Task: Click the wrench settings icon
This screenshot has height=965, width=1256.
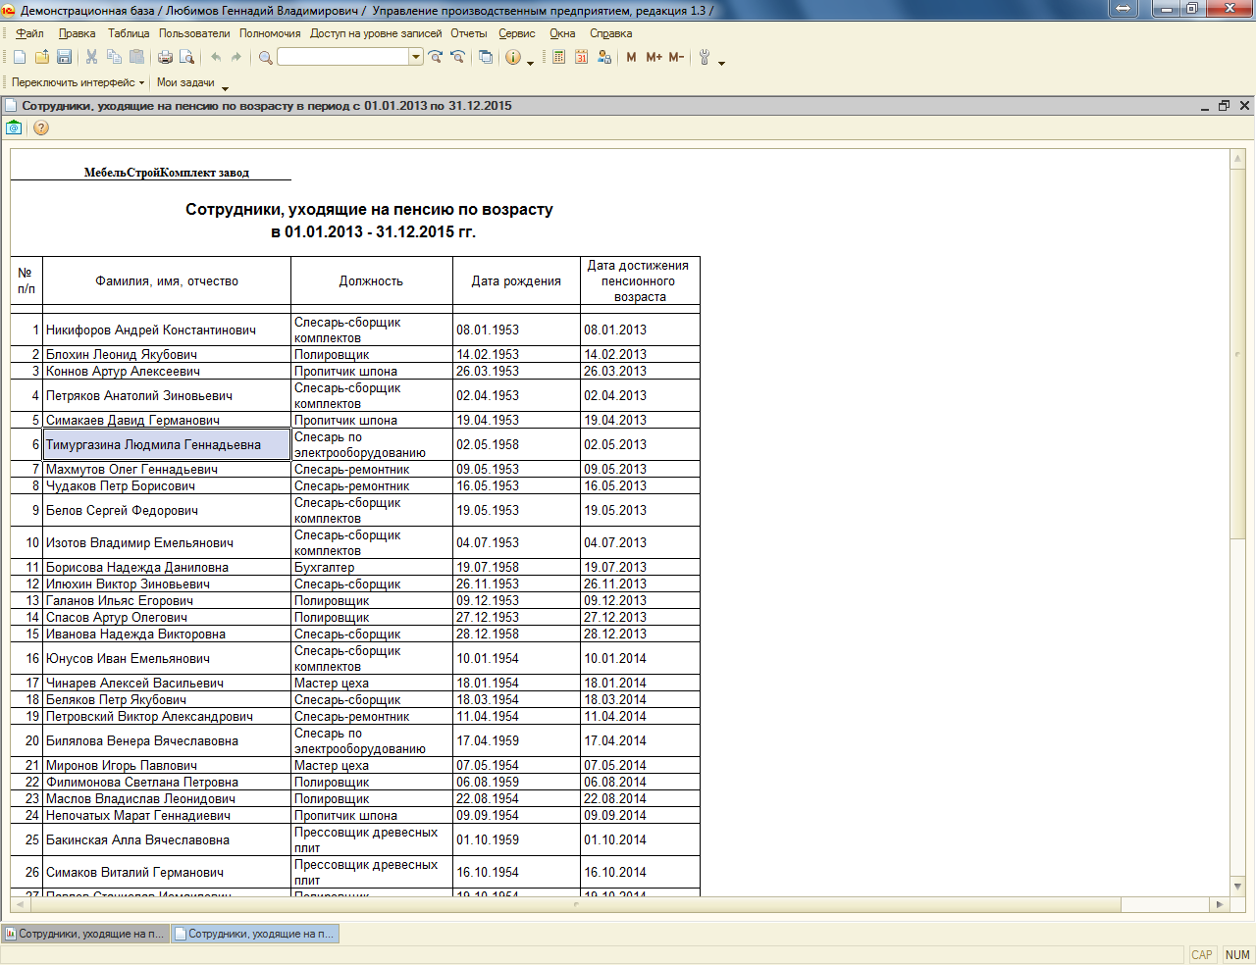Action: (x=705, y=58)
